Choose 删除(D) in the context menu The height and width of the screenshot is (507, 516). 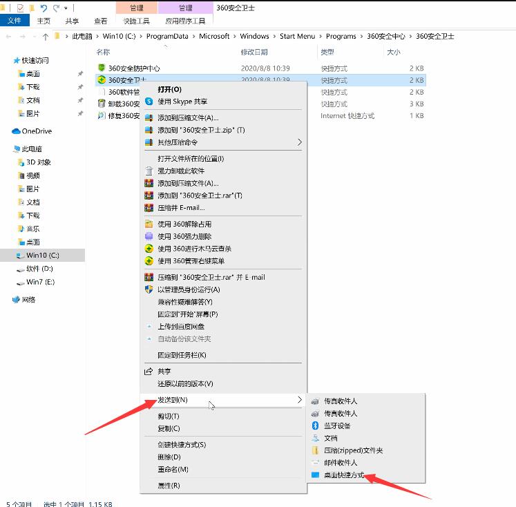point(169,457)
